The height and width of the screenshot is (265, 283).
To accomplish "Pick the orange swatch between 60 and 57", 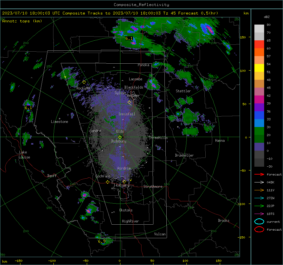I will 259,52.
